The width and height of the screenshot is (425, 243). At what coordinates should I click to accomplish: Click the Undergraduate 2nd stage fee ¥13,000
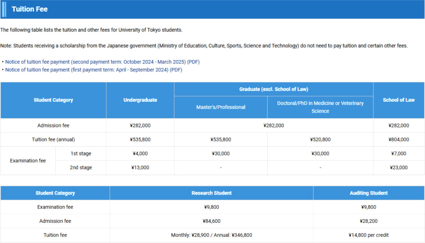(x=140, y=168)
